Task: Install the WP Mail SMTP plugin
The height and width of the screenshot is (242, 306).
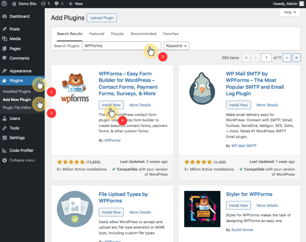Action: [238, 105]
